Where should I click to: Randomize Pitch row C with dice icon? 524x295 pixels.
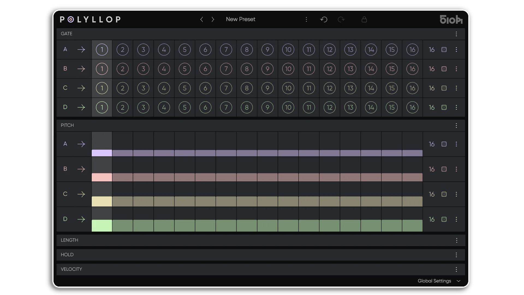(x=444, y=194)
